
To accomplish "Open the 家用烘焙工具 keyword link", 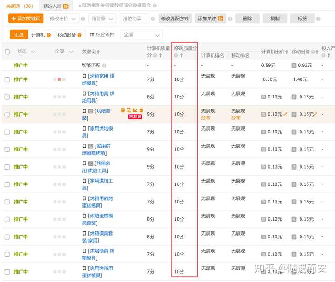I will (98, 184).
